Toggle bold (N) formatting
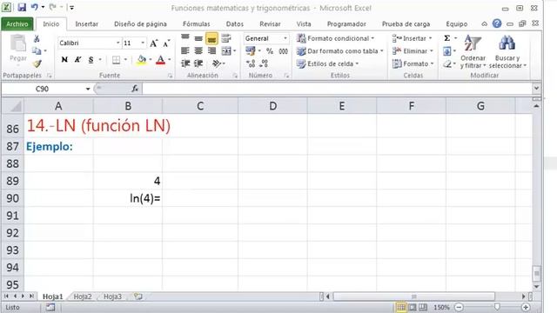This screenshot has width=557, height=313. click(64, 60)
